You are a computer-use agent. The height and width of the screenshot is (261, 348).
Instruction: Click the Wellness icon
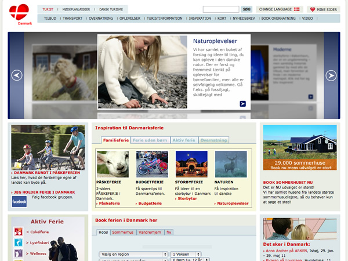19,253
